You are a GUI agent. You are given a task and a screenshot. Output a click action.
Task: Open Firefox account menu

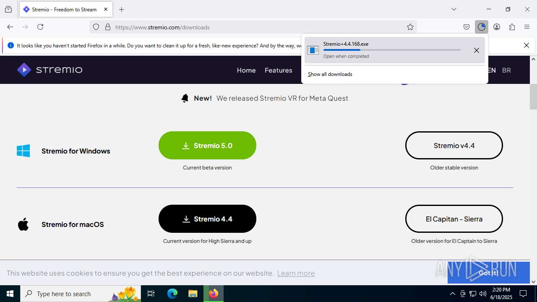(497, 27)
